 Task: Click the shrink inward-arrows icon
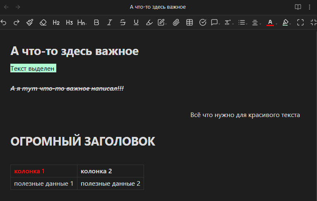coord(314,22)
